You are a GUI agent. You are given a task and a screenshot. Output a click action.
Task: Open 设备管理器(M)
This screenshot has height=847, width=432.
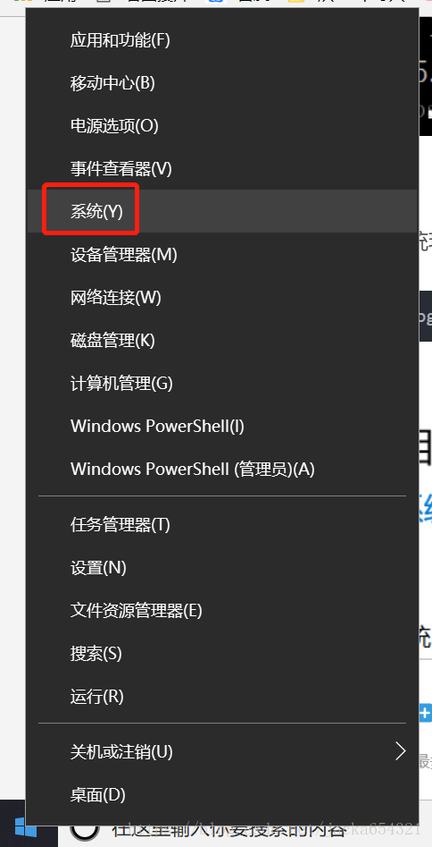point(222,254)
